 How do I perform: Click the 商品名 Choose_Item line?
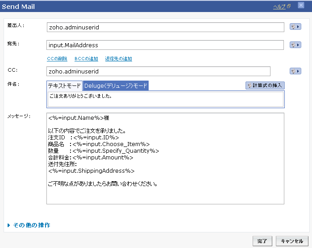tap(99, 144)
